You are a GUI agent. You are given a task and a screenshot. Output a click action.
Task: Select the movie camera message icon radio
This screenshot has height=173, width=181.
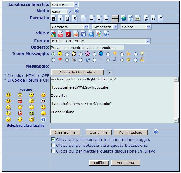[67, 60]
